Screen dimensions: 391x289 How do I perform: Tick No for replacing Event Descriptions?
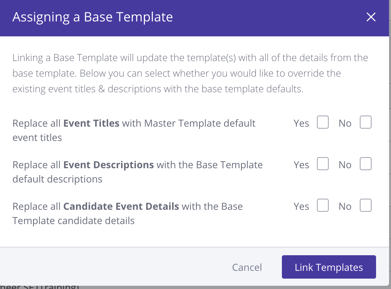pyautogui.click(x=366, y=164)
